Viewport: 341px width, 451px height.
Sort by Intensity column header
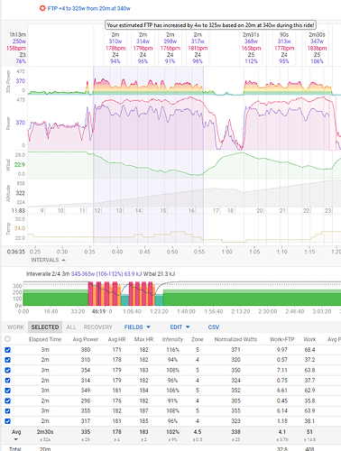tap(172, 339)
